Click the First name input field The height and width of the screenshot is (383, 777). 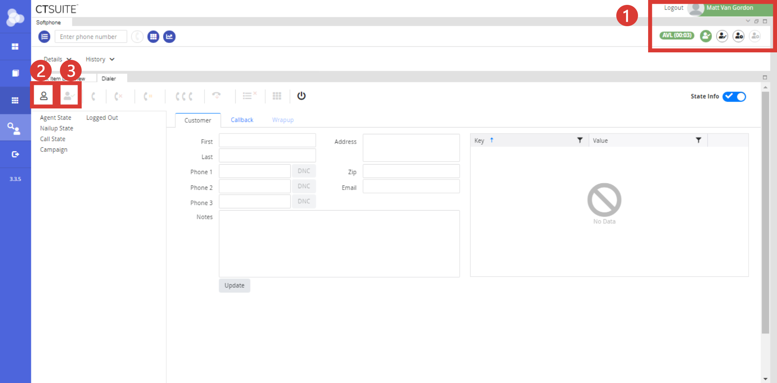267,141
